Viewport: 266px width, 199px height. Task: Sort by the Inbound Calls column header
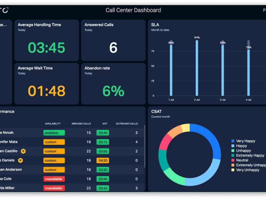pyautogui.click(x=81, y=124)
